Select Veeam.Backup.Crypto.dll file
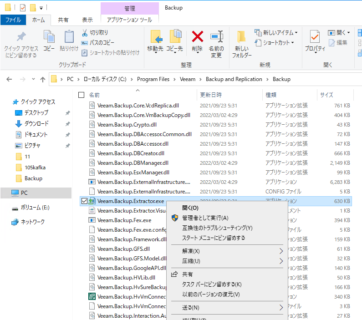This screenshot has height=320, width=362. 127,125
